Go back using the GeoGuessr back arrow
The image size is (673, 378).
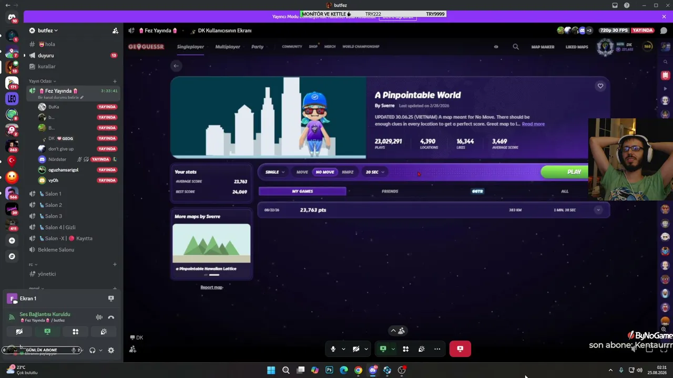pyautogui.click(x=176, y=66)
